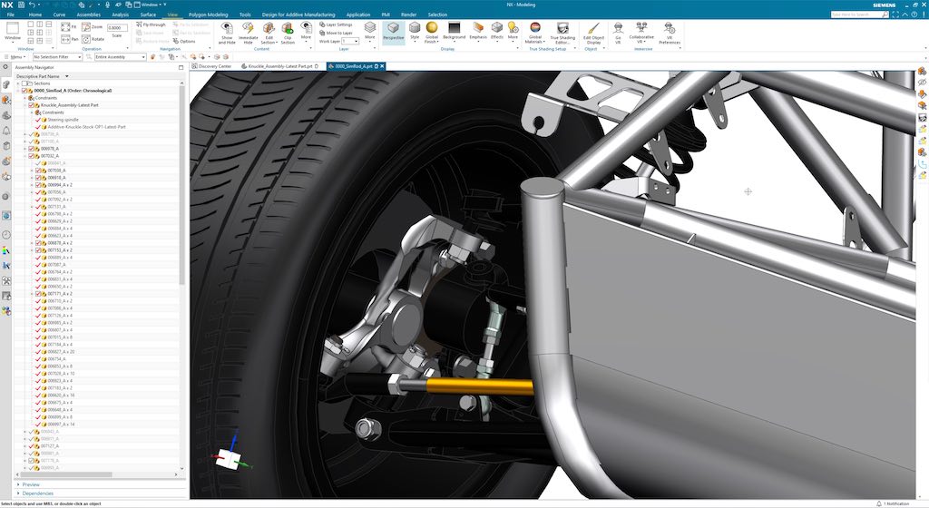Screen dimensions: 929x508
Task: Toggle checkbox for 0000_SimRod_A assembly
Action: pyautogui.click(x=24, y=91)
